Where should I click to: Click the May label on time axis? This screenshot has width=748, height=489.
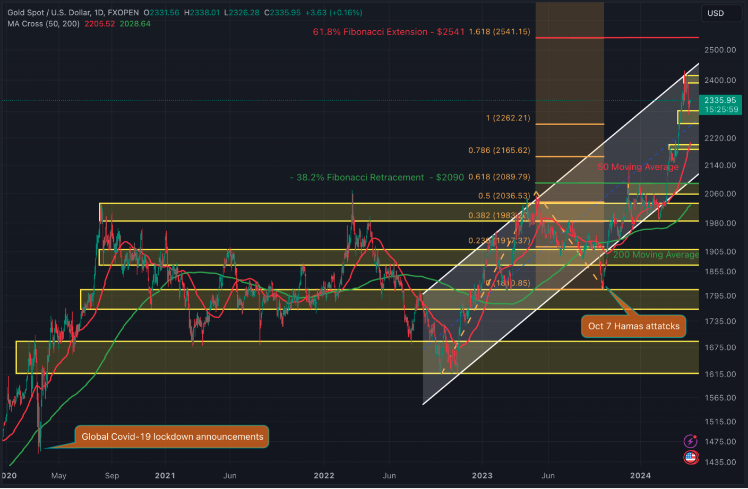point(59,476)
